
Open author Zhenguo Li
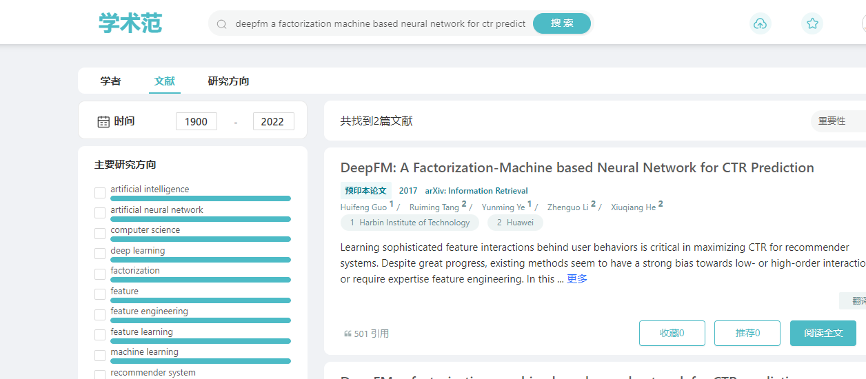pos(568,207)
